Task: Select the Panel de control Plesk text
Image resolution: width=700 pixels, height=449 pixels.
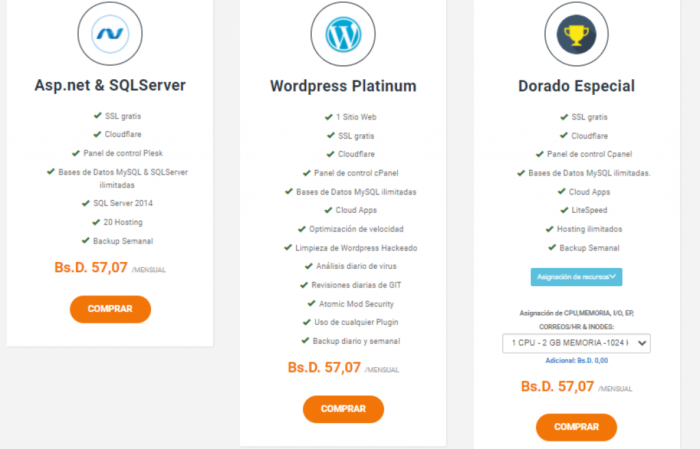Action: pos(123,154)
